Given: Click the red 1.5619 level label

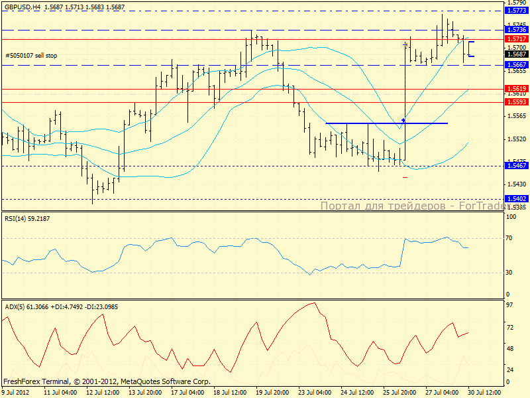Looking at the screenshot, I should (x=516, y=88).
